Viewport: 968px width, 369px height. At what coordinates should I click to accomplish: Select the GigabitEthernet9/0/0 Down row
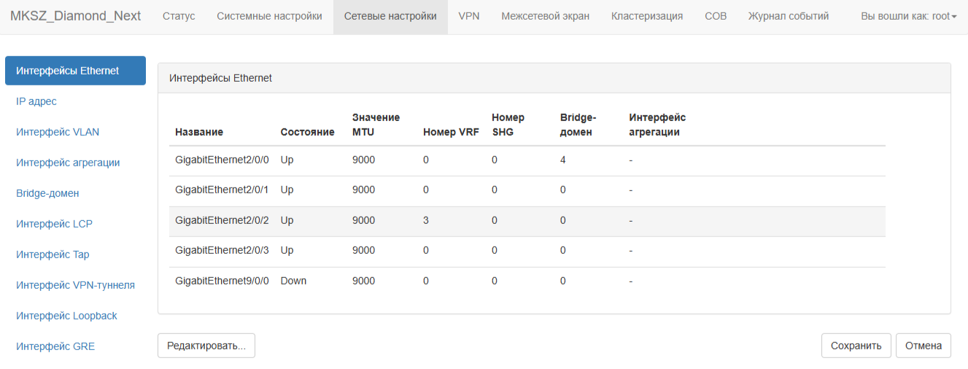[527, 281]
